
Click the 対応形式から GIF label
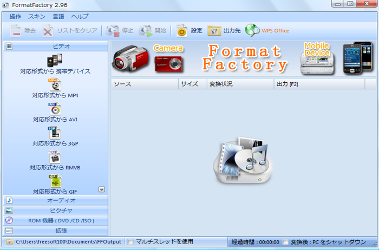point(55,192)
